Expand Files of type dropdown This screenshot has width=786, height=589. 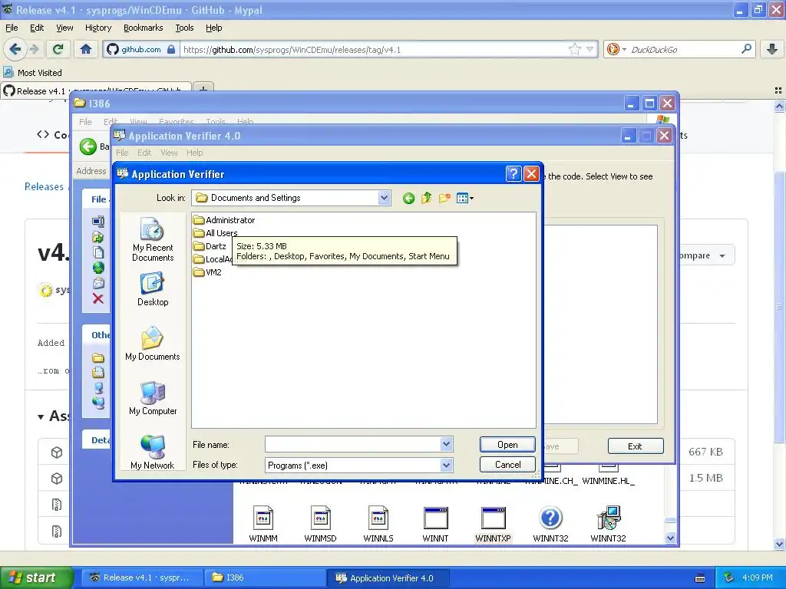tap(446, 466)
